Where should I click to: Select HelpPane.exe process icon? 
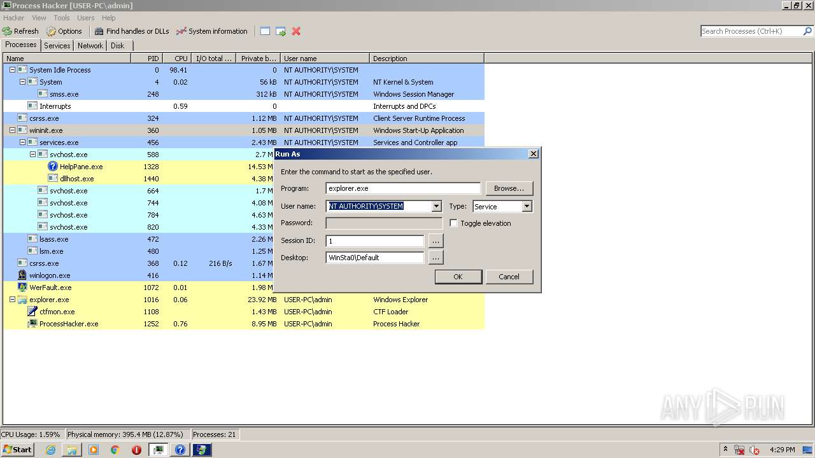[53, 167]
